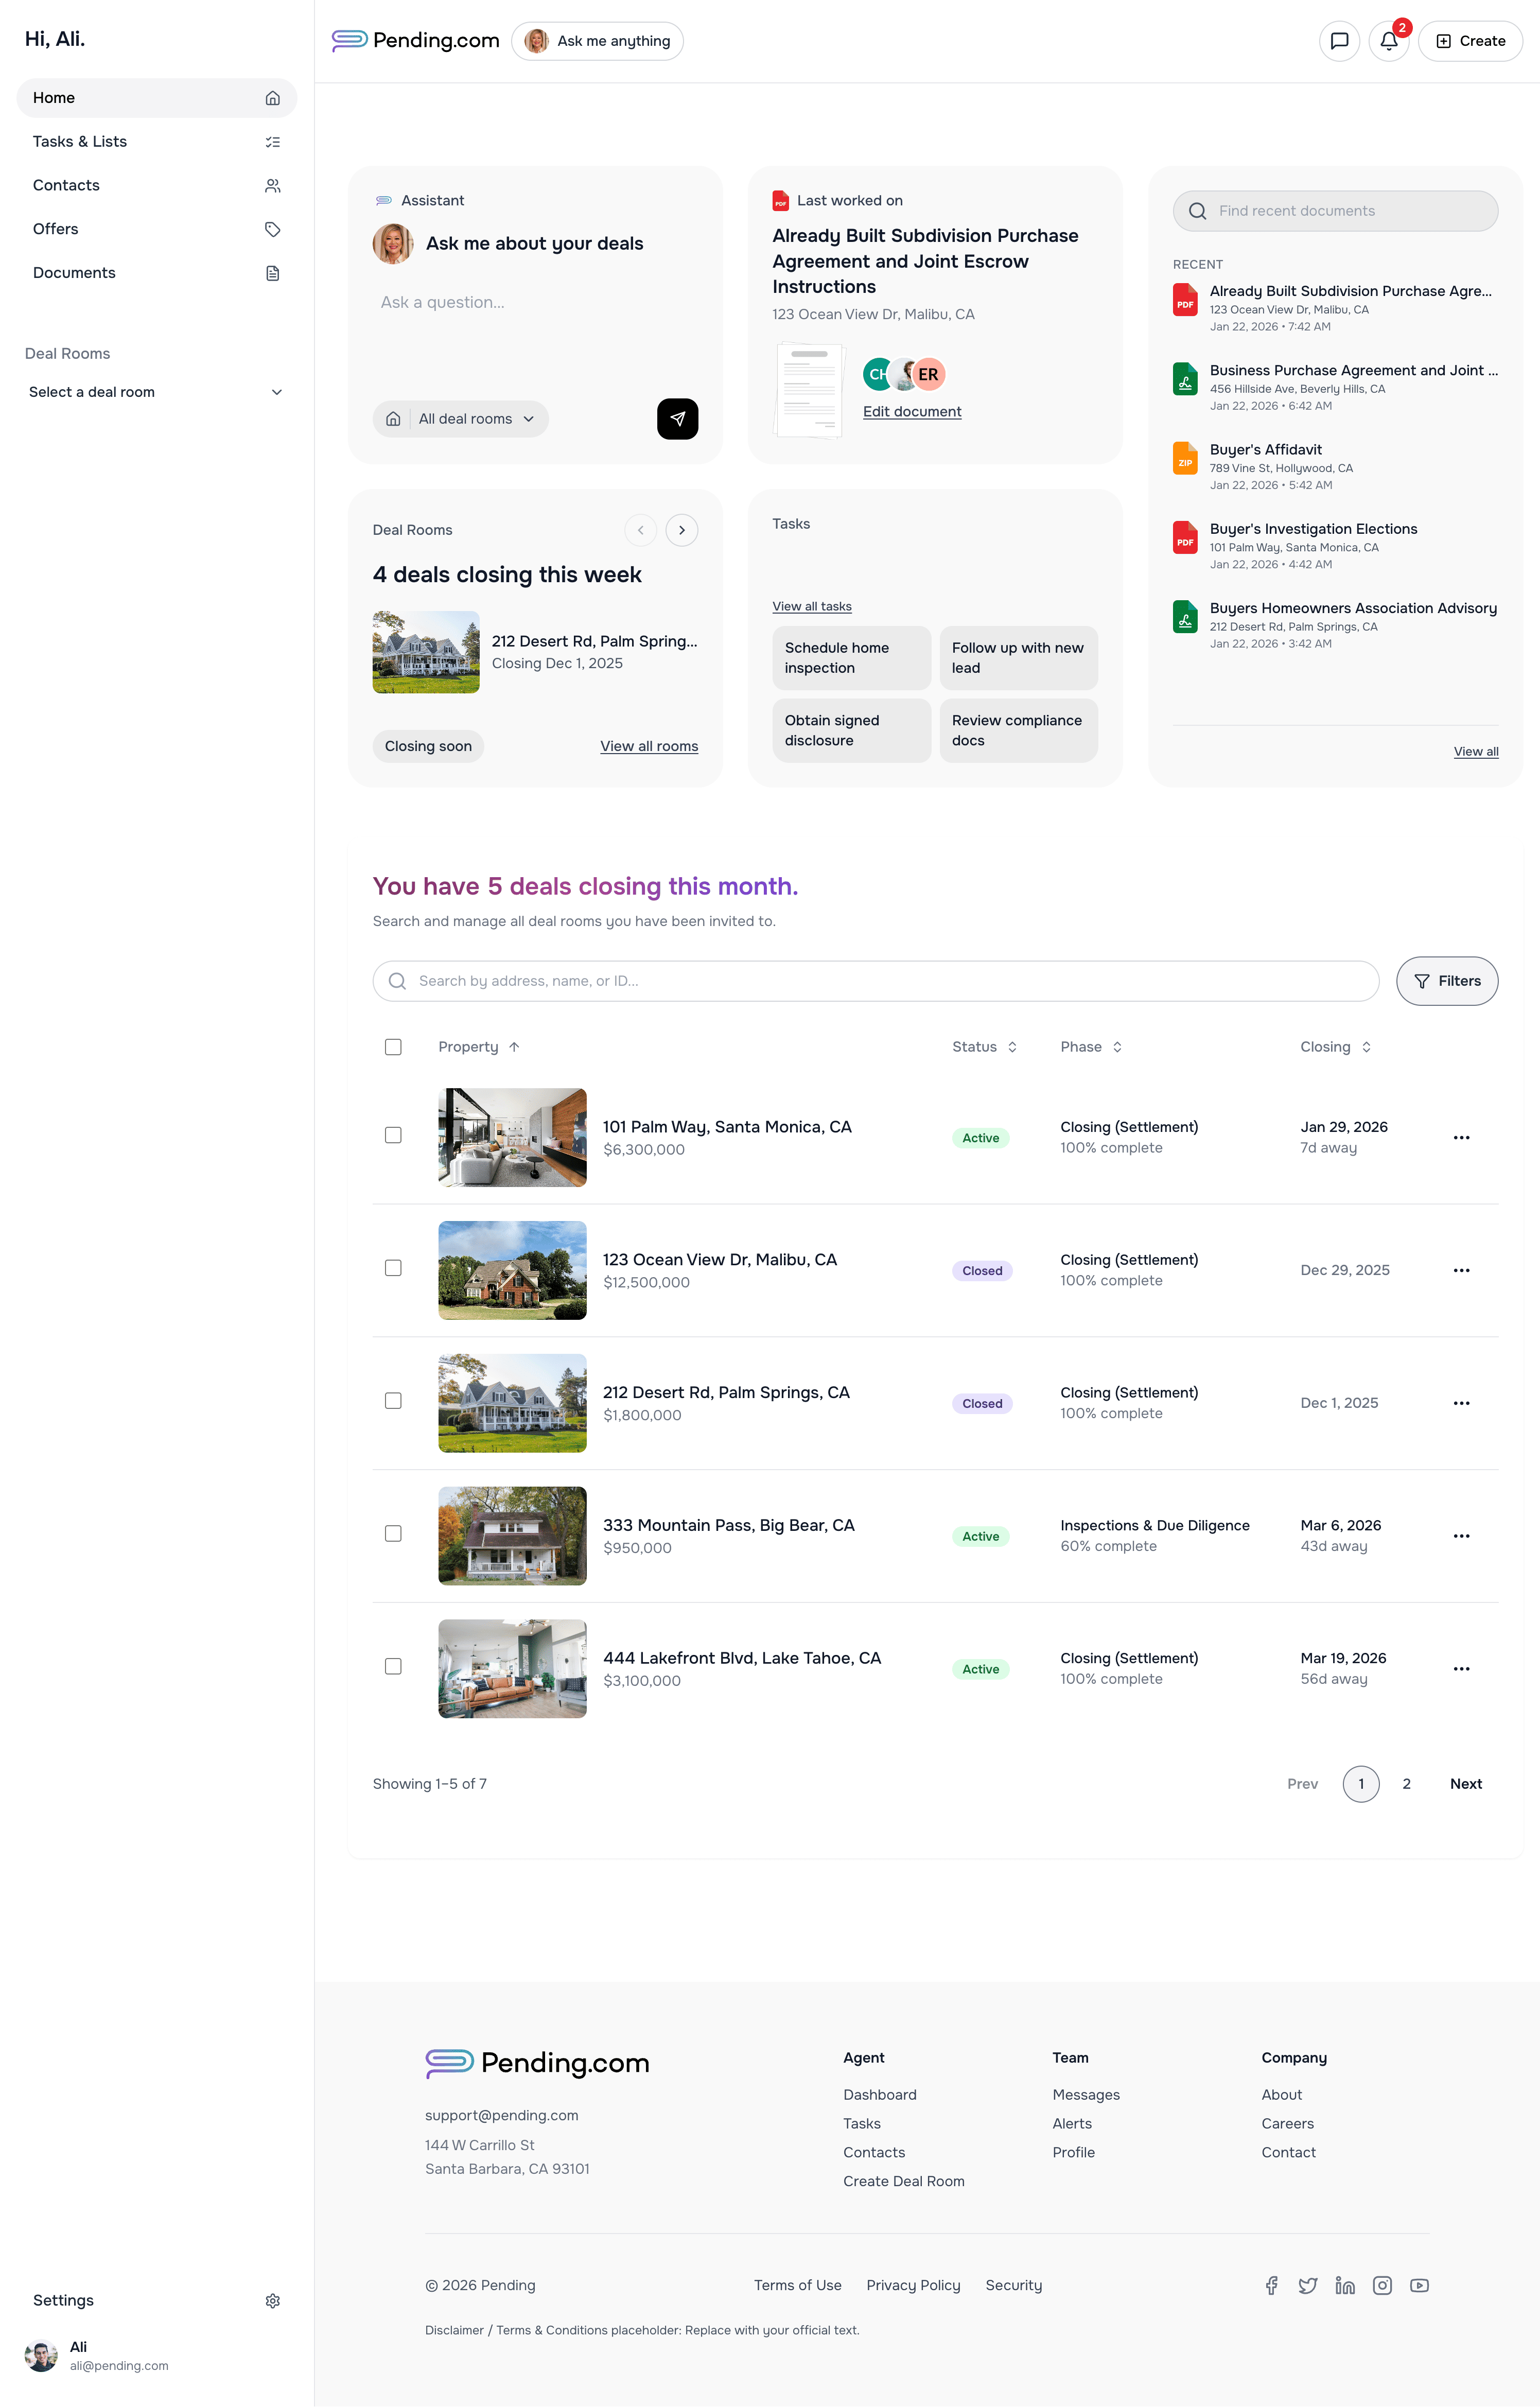This screenshot has height=2407, width=1540.
Task: Select the checkbox for 333 Mountain Pass
Action: [393, 1533]
